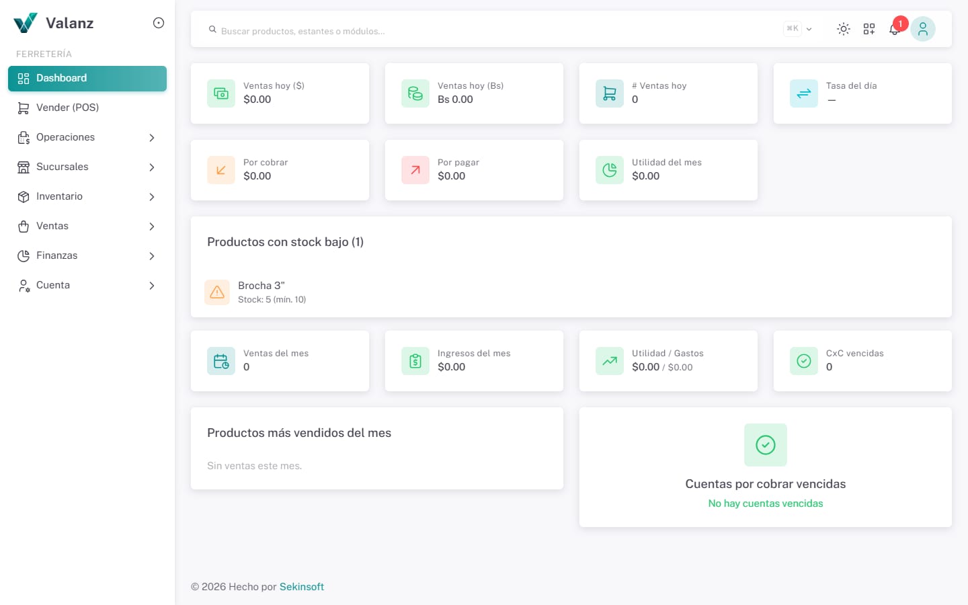Click the Tasa del día exchange icon
The width and height of the screenshot is (968, 605).
pos(804,93)
